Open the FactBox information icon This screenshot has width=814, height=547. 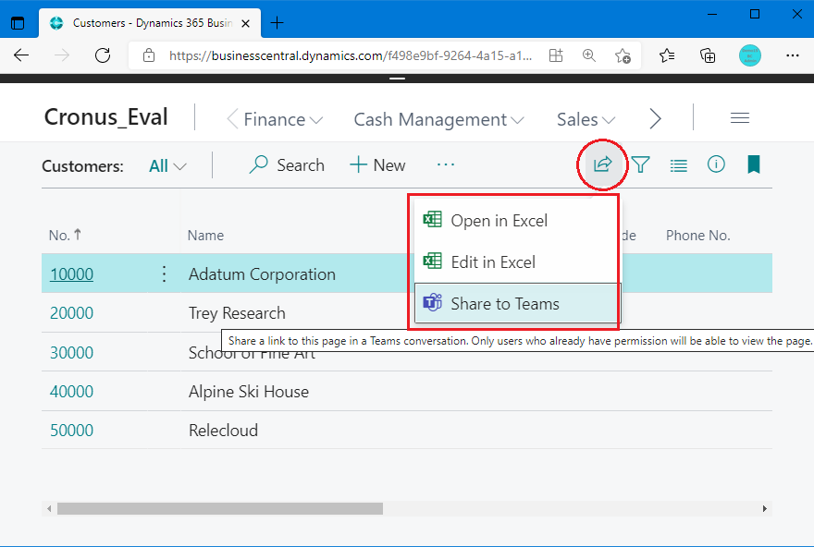[x=716, y=164]
